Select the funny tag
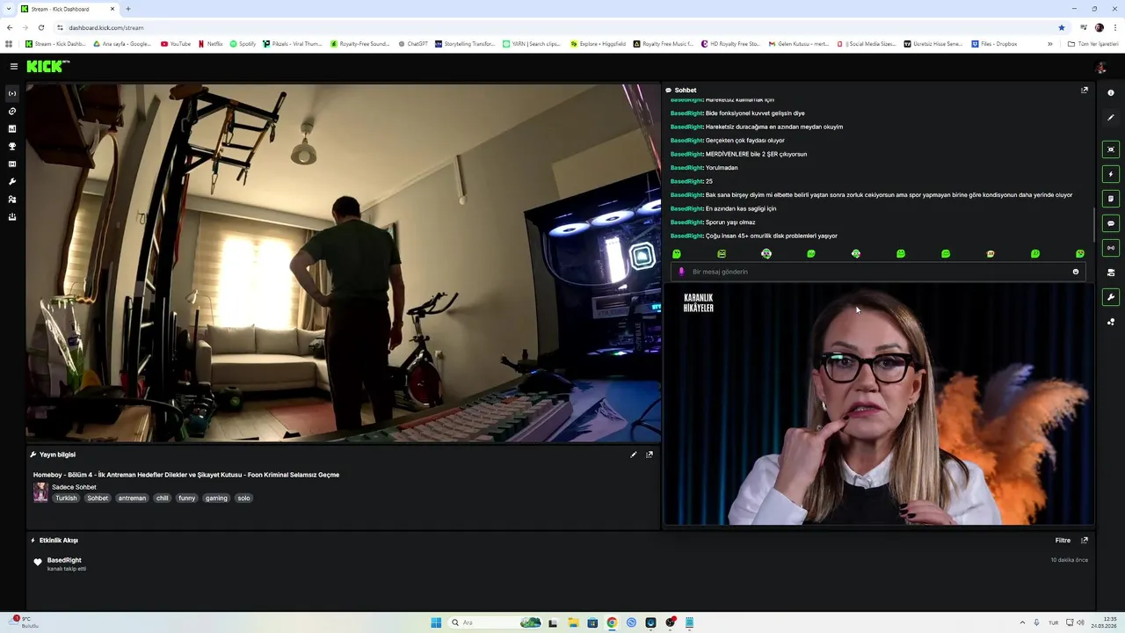The height and width of the screenshot is (633, 1125). tap(187, 498)
